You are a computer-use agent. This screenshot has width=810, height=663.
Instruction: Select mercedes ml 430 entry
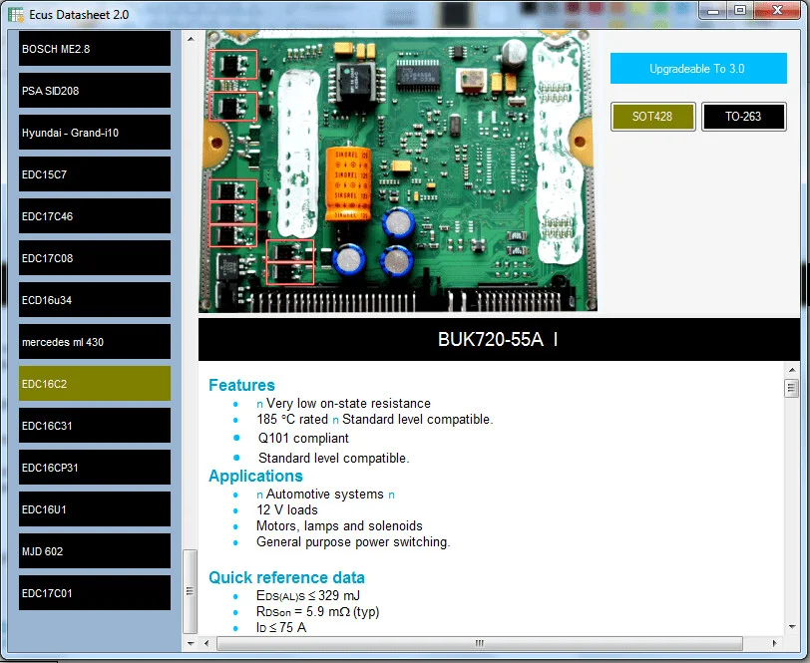click(x=95, y=342)
